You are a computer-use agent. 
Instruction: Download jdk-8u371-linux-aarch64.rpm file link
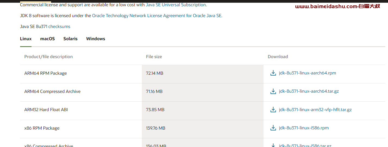[x=308, y=73]
